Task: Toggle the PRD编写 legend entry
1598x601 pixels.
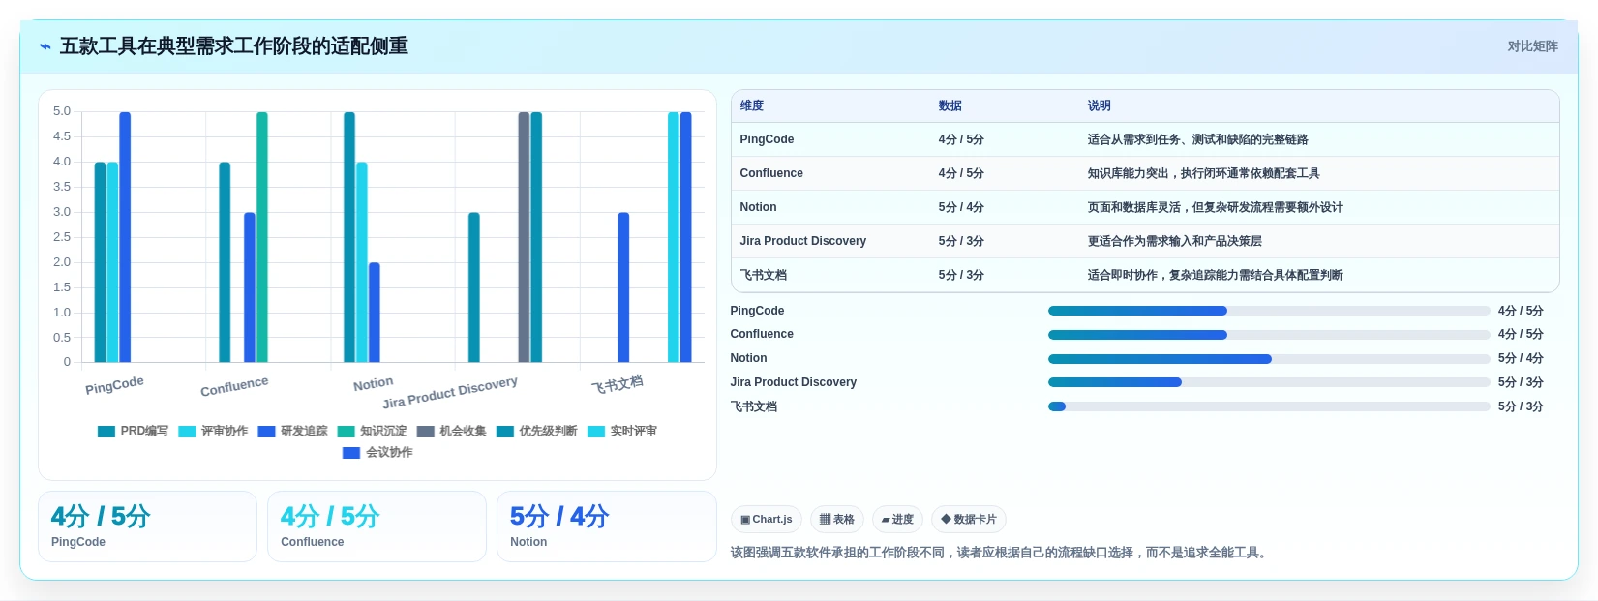Action: pos(133,432)
